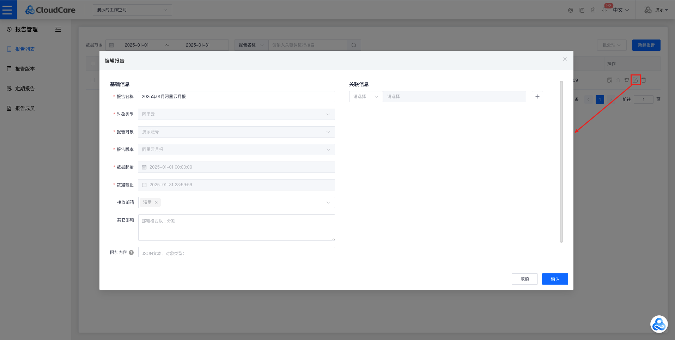Toggle the first row checkbox
The image size is (675, 340).
pos(93,80)
